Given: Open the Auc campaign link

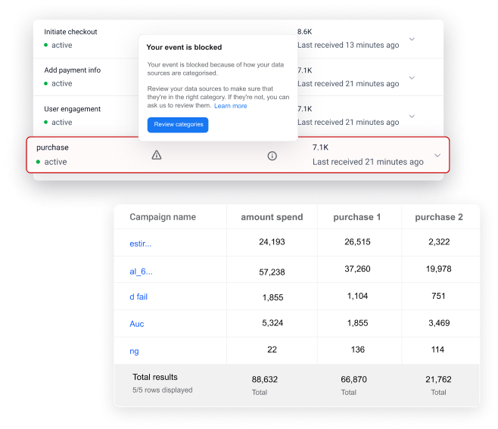Looking at the screenshot, I should coord(136,324).
